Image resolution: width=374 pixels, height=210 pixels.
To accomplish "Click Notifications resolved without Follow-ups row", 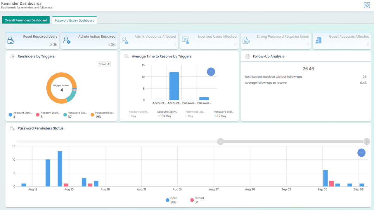I will (x=306, y=77).
